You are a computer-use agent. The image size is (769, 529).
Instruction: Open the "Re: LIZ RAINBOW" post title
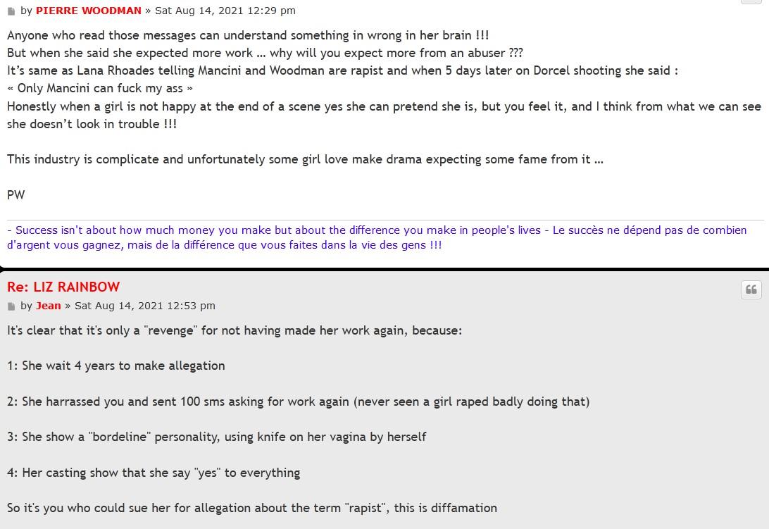point(63,287)
